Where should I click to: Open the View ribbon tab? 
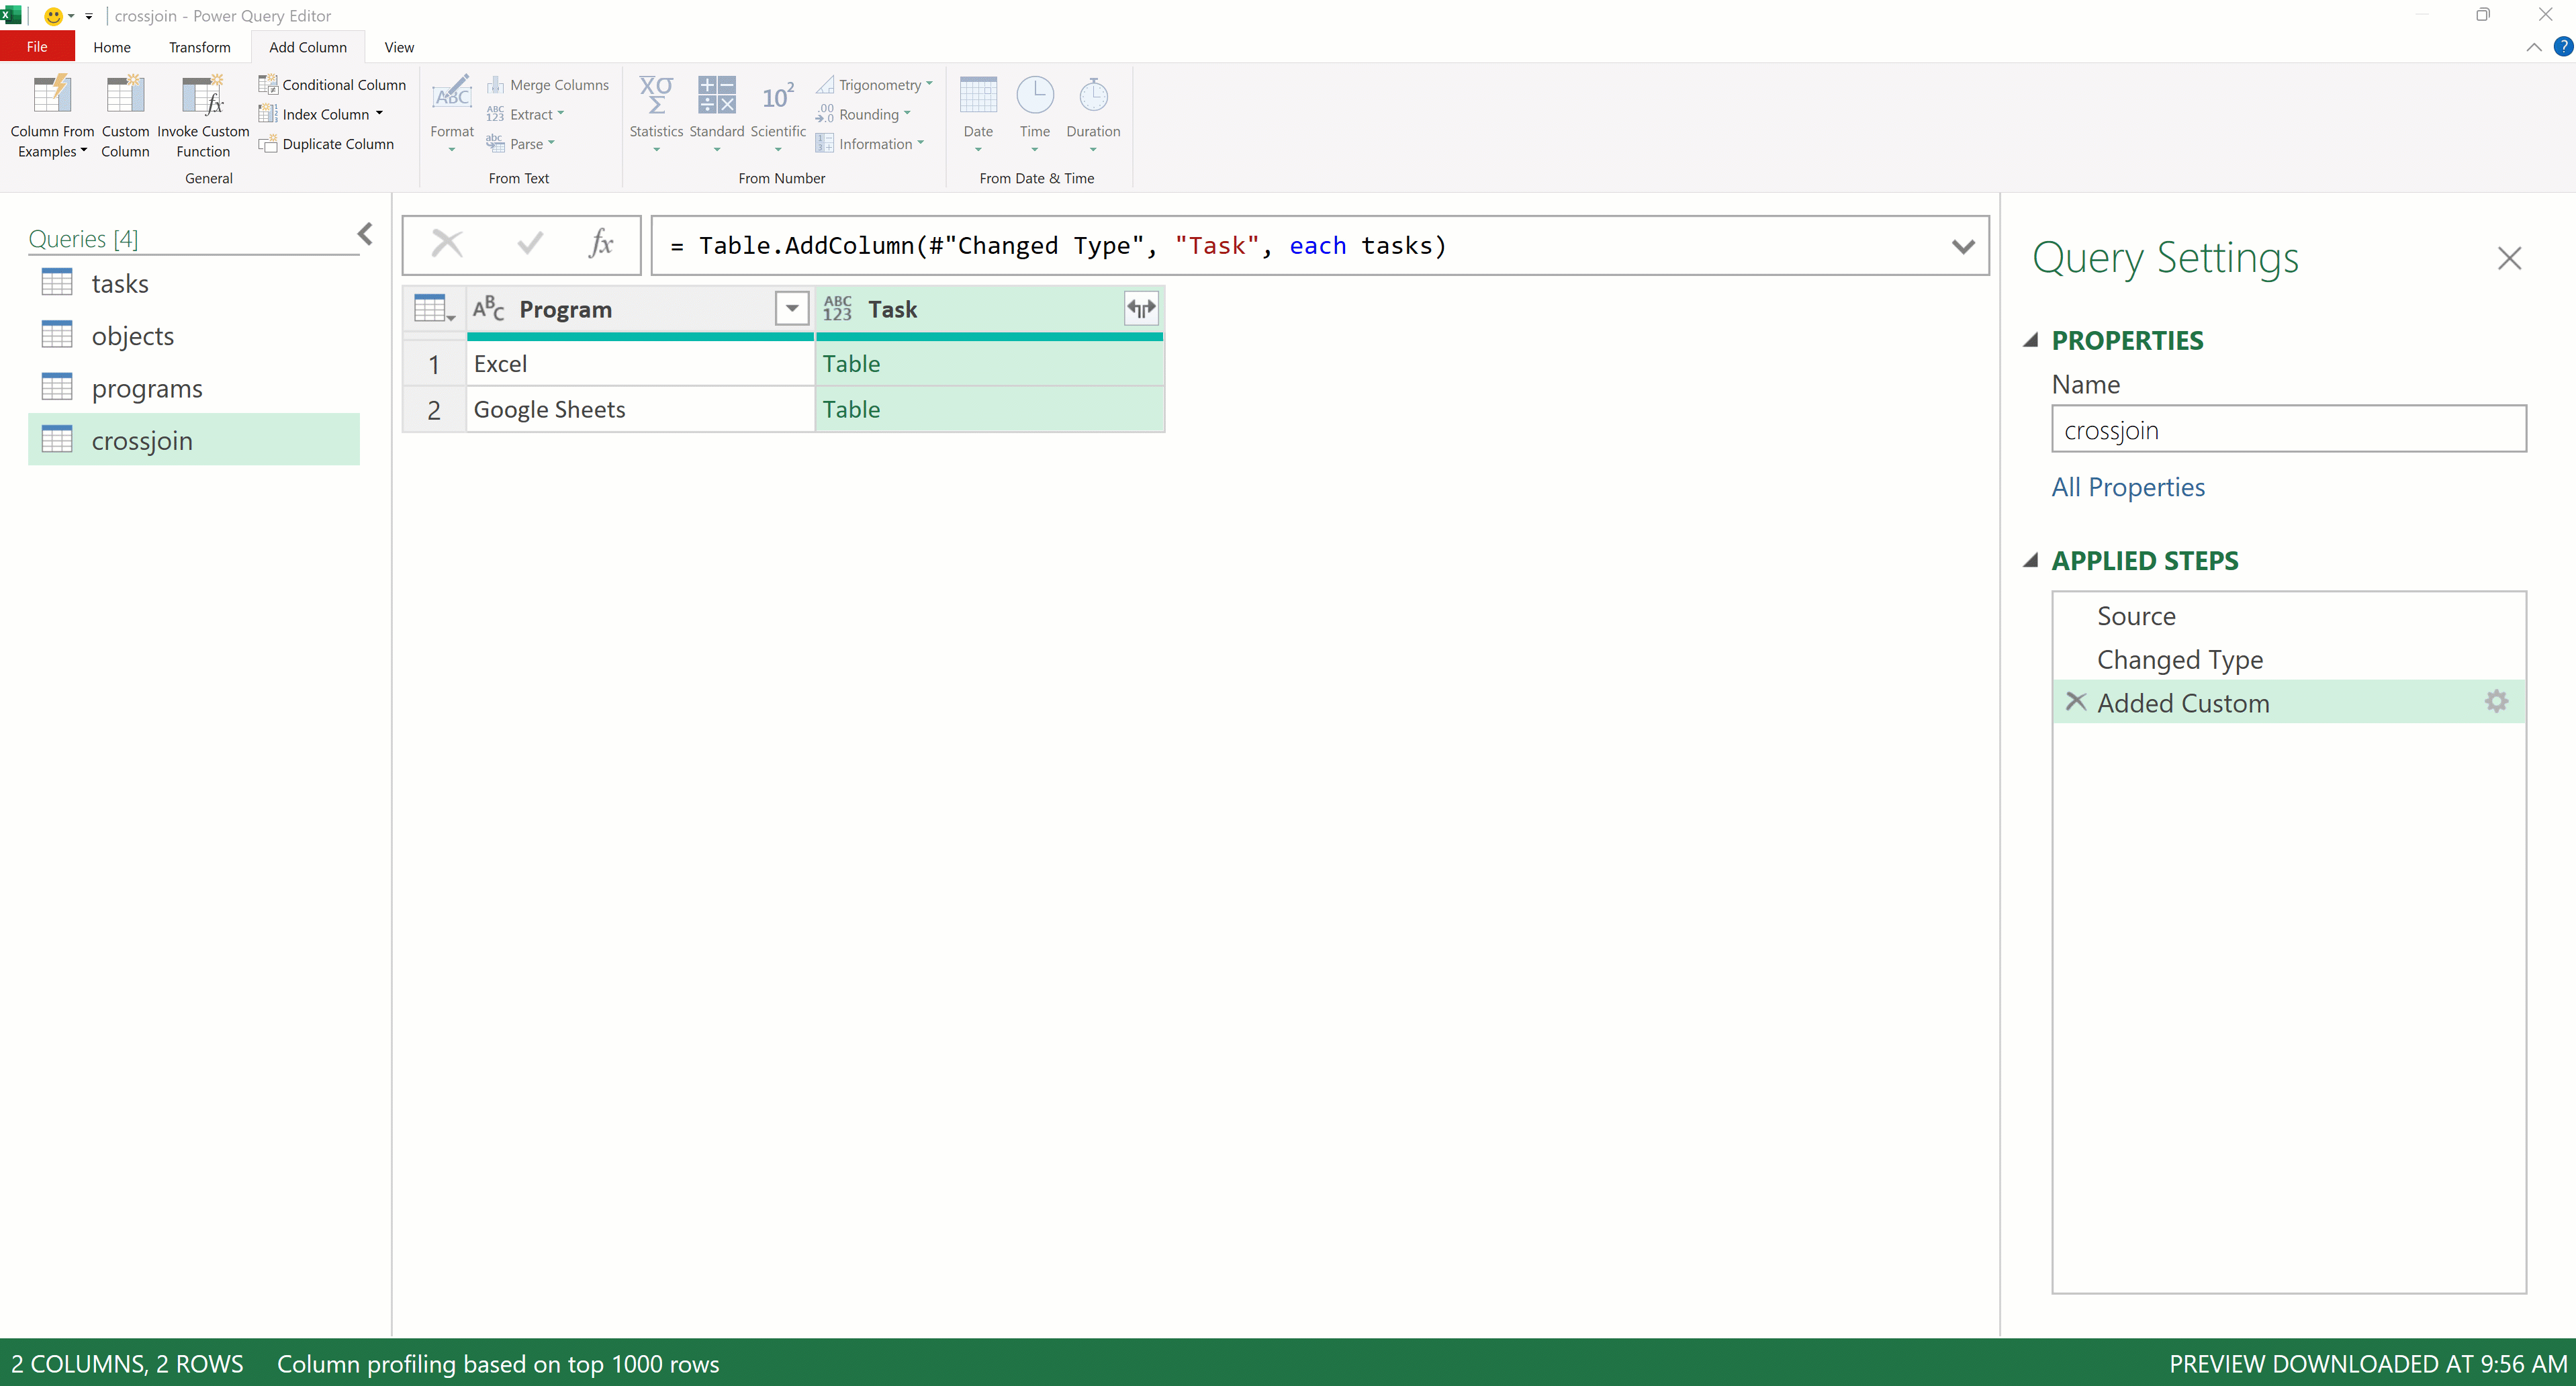point(398,46)
